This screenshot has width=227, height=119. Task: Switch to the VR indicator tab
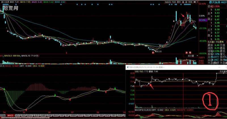67,115
